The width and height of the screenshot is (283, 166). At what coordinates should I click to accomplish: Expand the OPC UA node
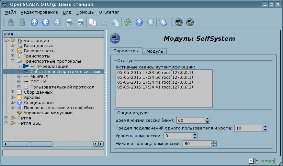pyautogui.click(x=19, y=82)
